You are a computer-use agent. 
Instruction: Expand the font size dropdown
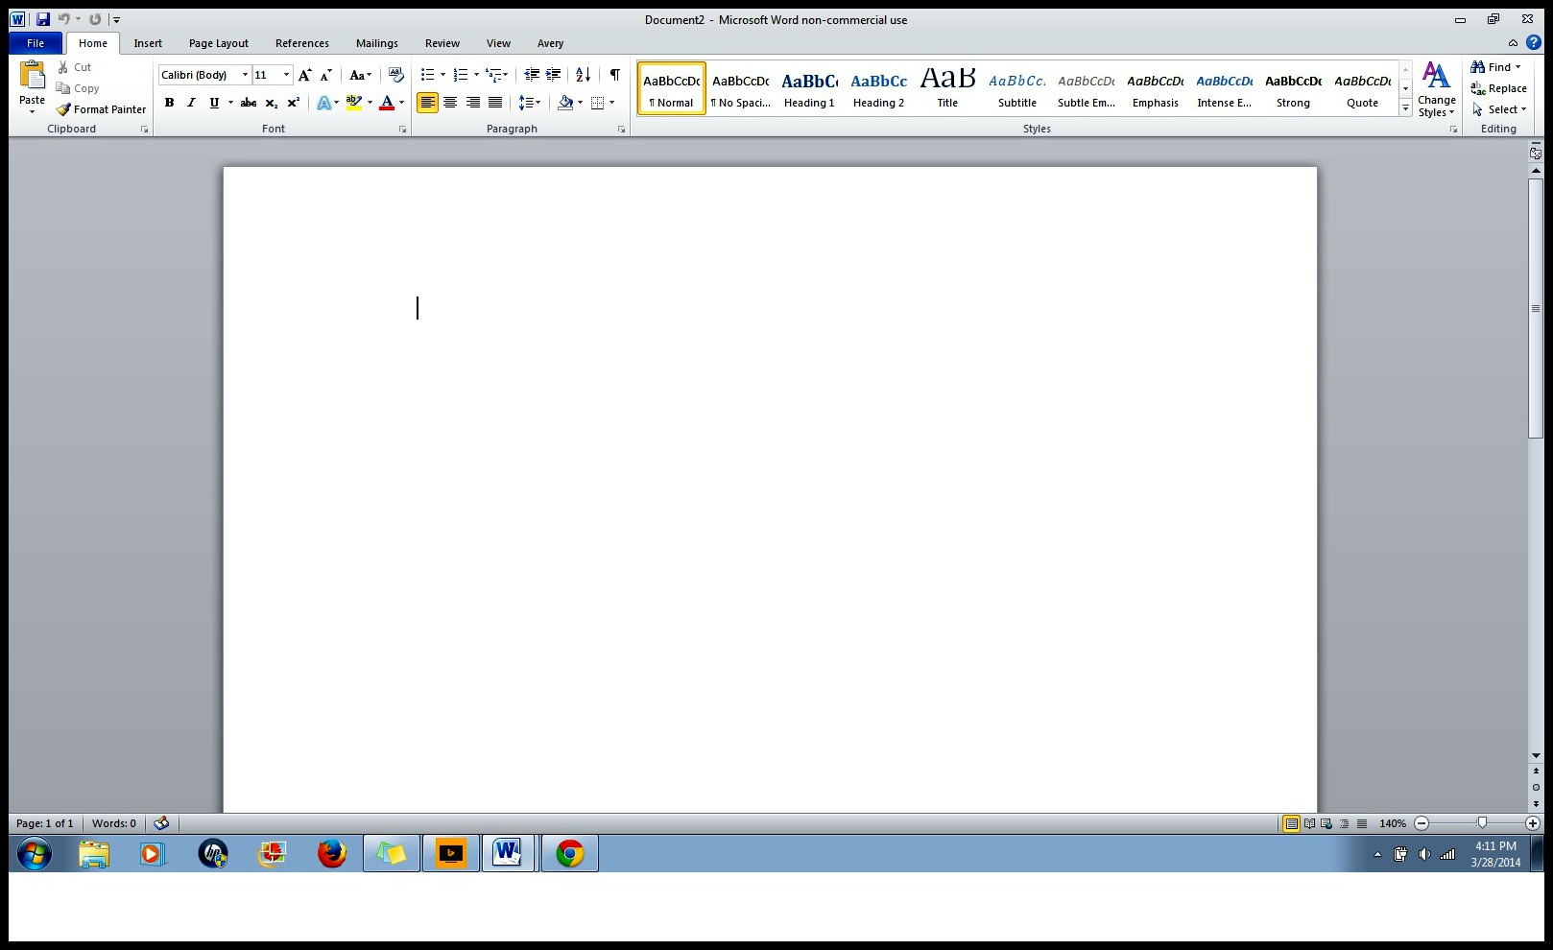(286, 75)
